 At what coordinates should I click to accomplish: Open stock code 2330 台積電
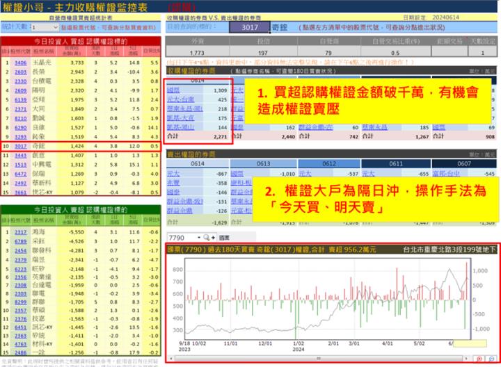click(21, 81)
